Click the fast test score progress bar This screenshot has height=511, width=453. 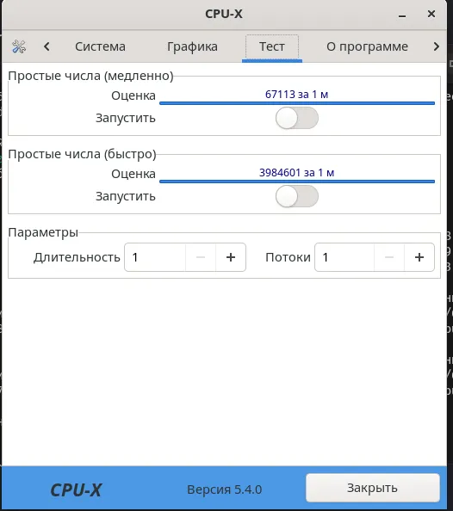pos(296,175)
